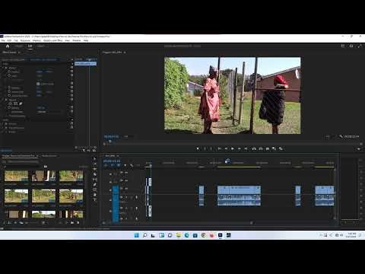The width and height of the screenshot is (365, 274).
Task: Open Program Monitor wrench settings
Action: click(x=341, y=136)
